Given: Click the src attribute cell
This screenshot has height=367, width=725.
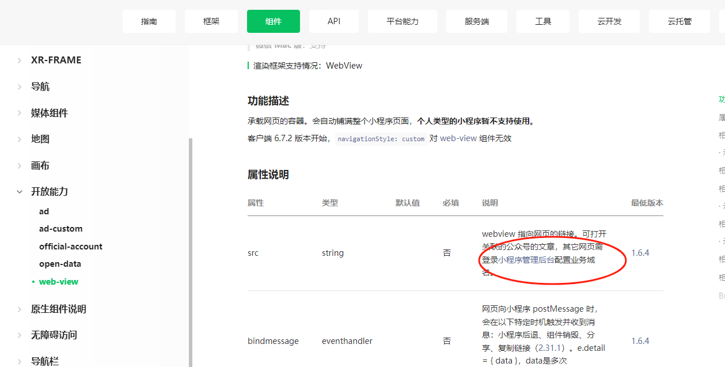Looking at the screenshot, I should (x=253, y=253).
